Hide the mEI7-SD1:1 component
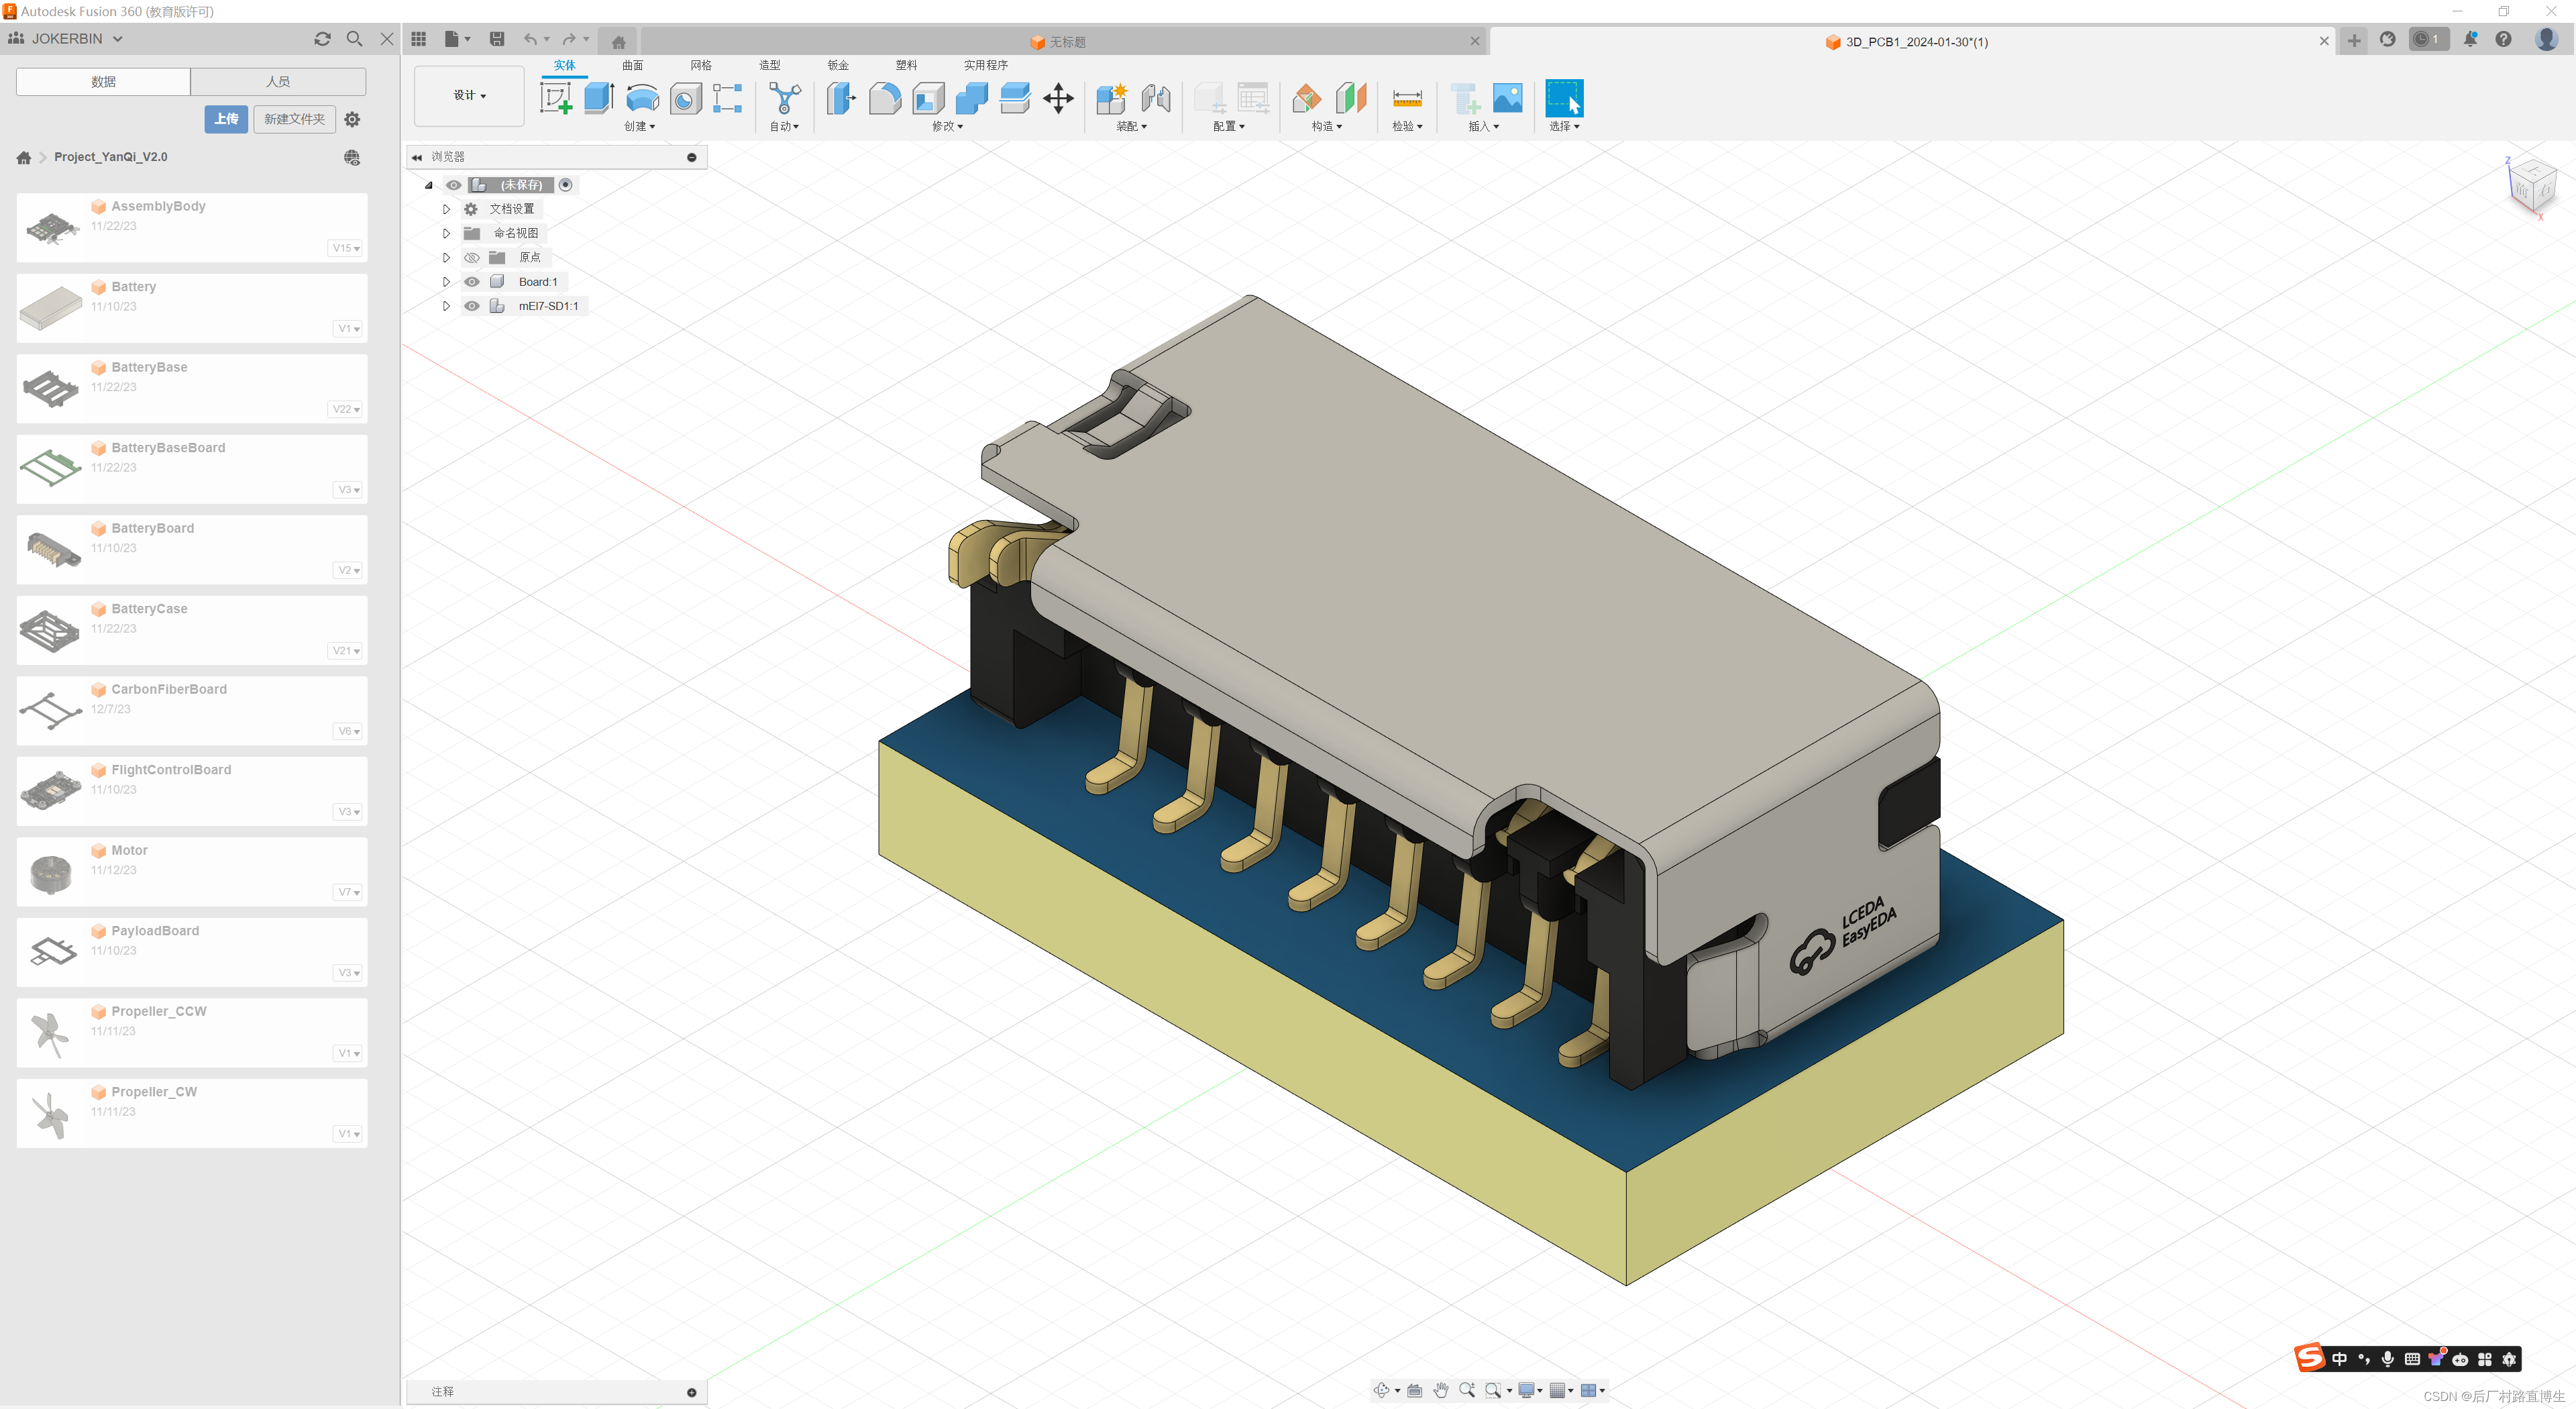Viewport: 2576px width, 1409px height. [x=472, y=306]
